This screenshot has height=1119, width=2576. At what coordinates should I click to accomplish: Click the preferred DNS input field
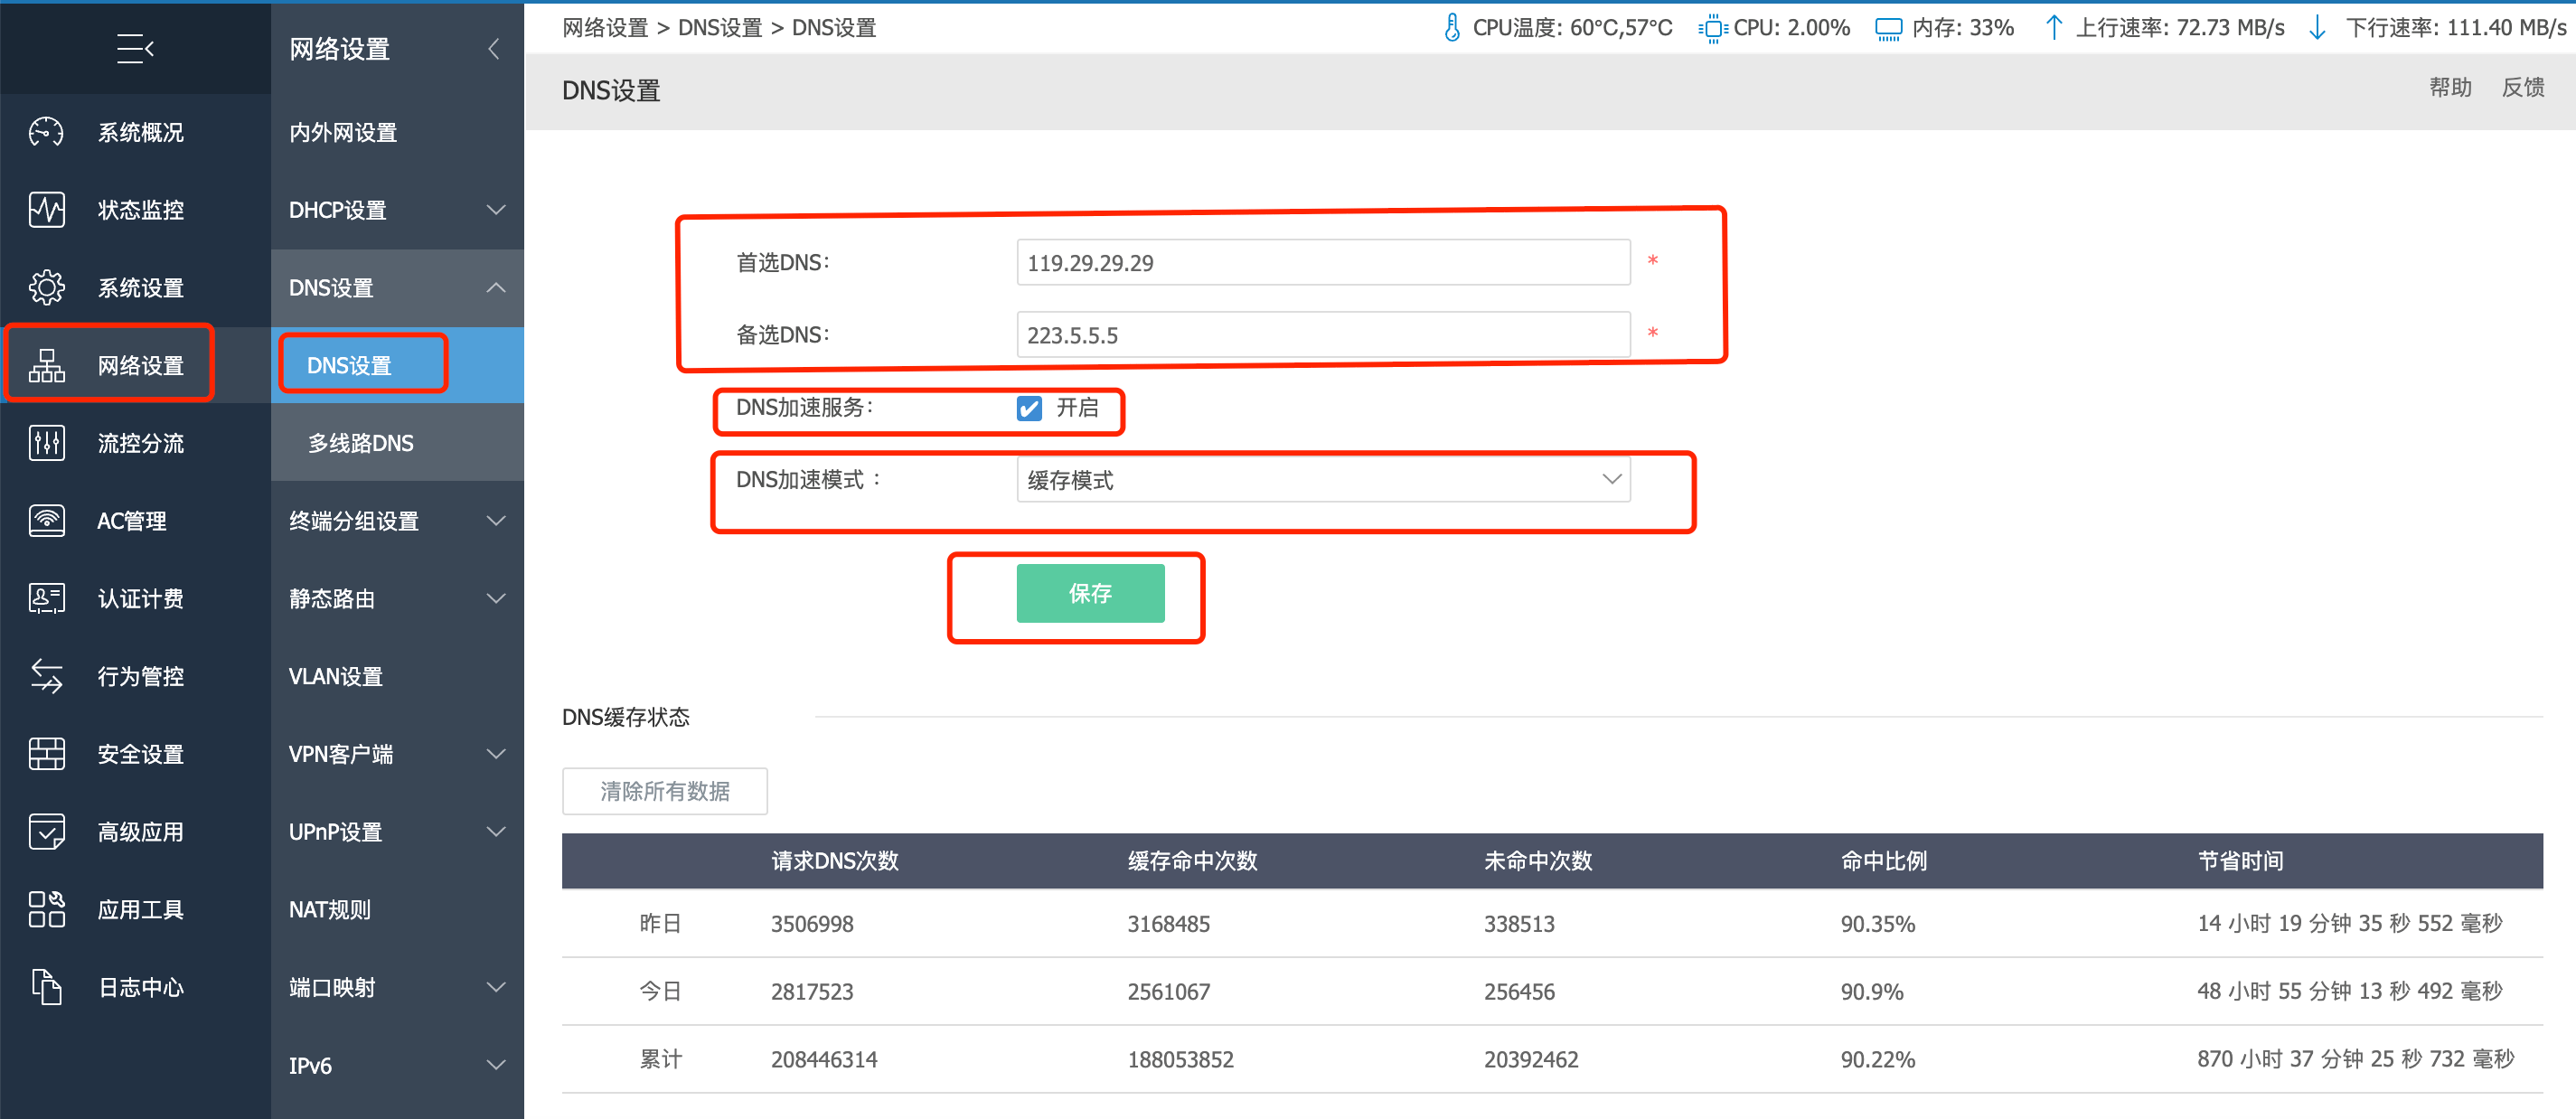coord(1322,263)
